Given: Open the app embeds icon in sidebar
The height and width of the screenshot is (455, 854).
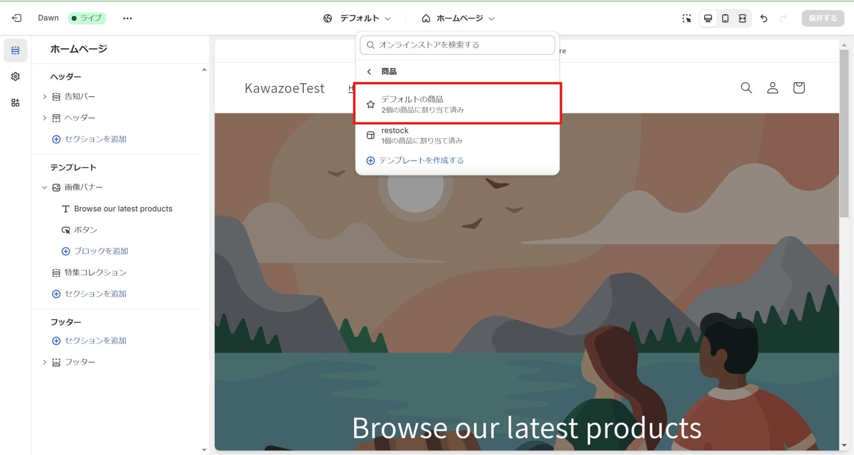Looking at the screenshot, I should 16,103.
